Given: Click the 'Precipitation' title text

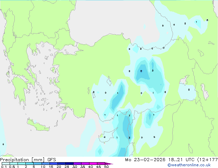Looking at the screenshot, I should tap(14, 160).
